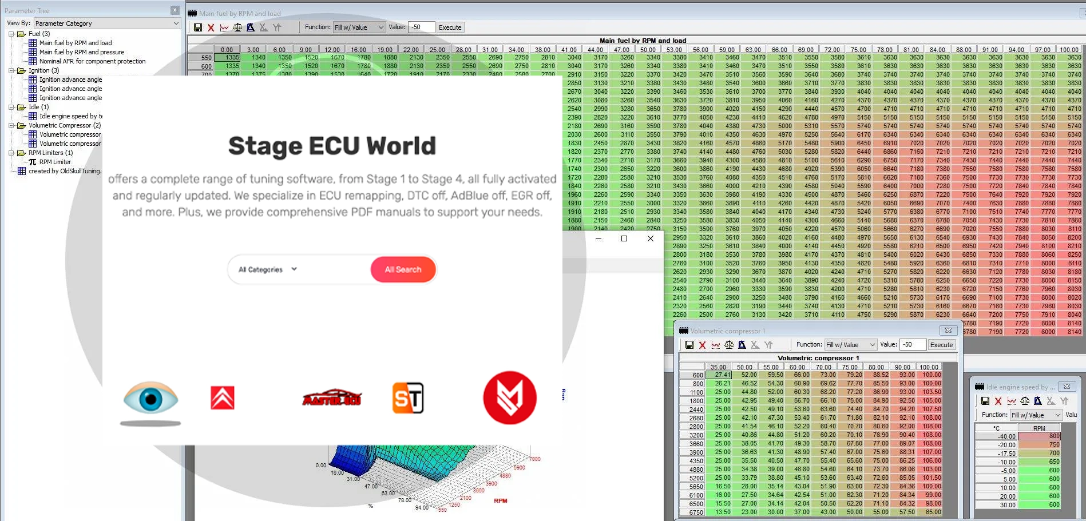Click the save icon in Main fuel toolbar
1086x521 pixels.
[x=198, y=27]
